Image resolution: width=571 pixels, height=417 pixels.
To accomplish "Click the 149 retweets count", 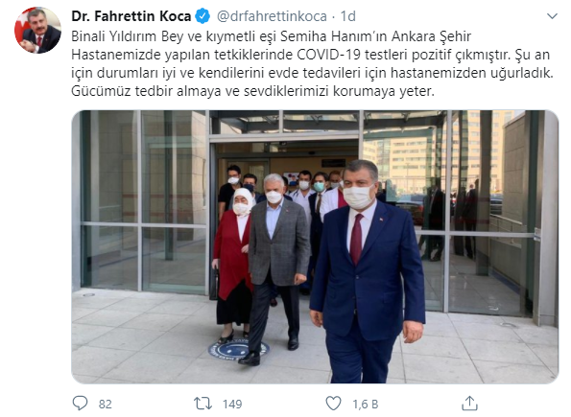I will click(x=232, y=404).
